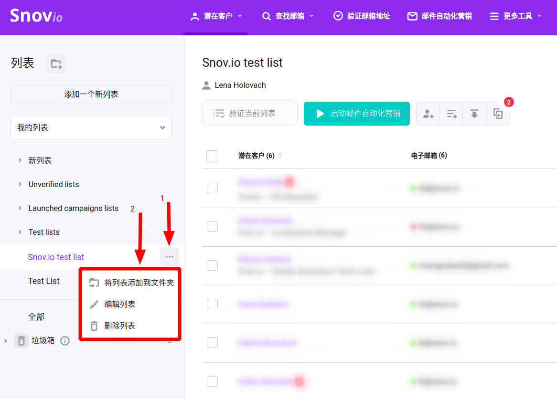Expand the Launched campaigns lists chevron
Image resolution: width=557 pixels, height=399 pixels.
pyautogui.click(x=20, y=208)
